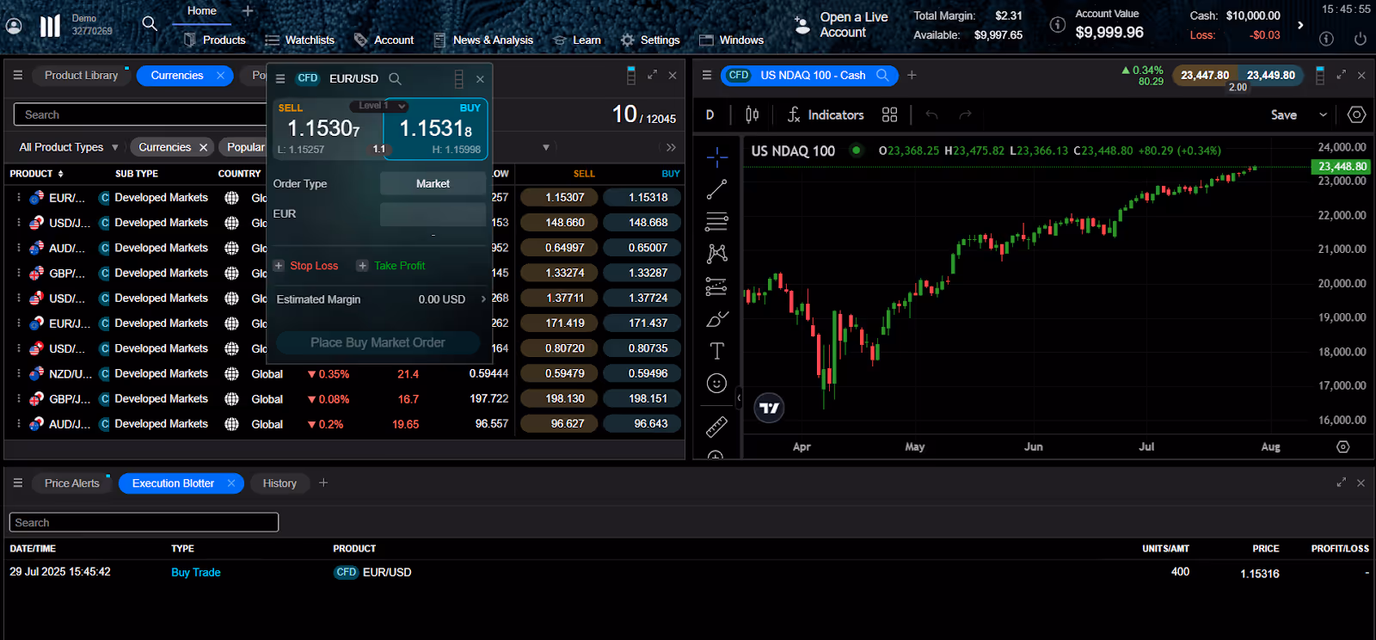Screen dimensions: 1376x640
Task: Open the patterns drawing tool
Action: point(716,254)
